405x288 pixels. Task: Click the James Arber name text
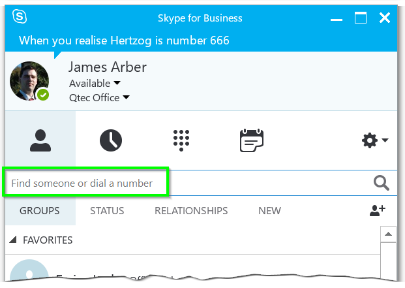[x=108, y=67]
